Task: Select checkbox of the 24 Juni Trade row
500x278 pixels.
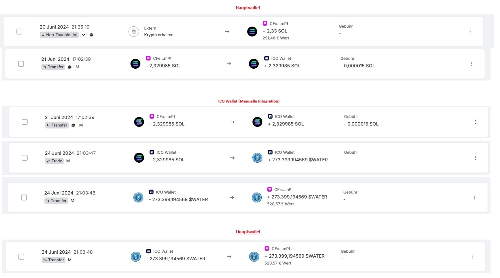Action: click(x=25, y=158)
